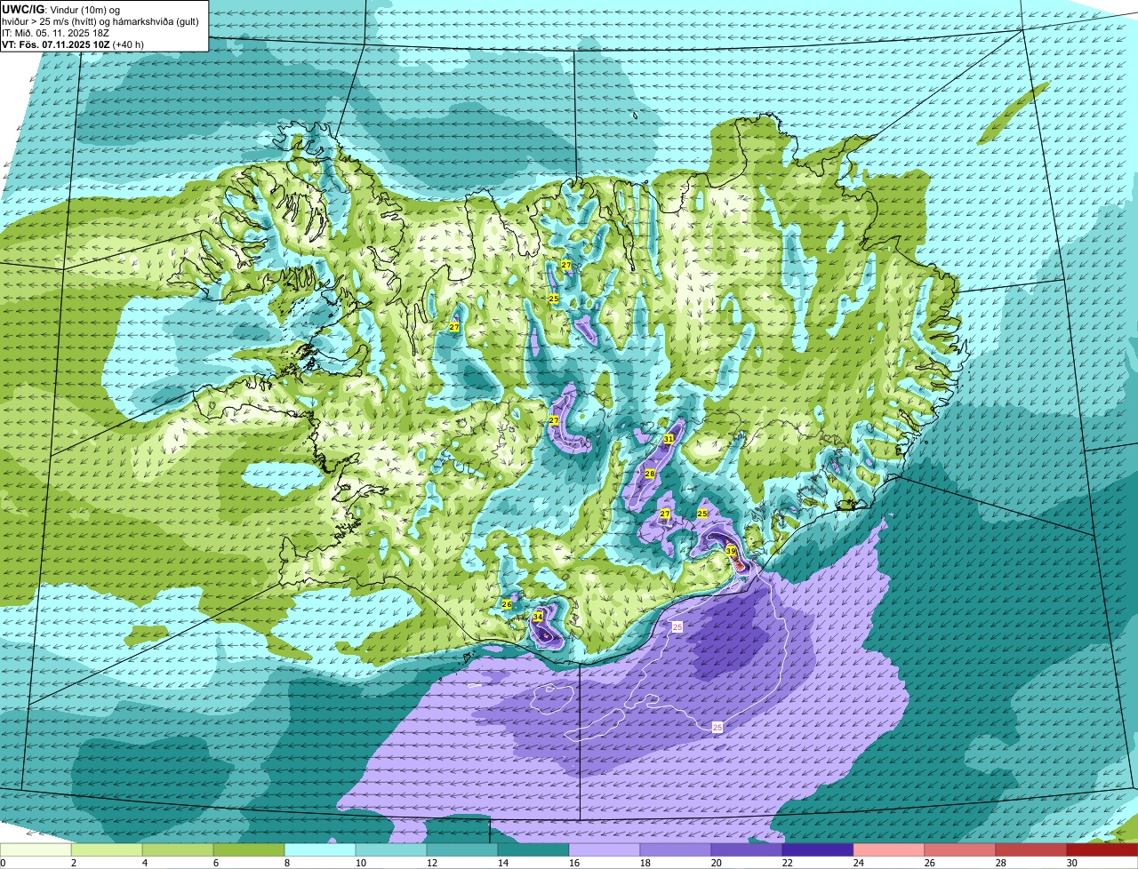Screen dimensions: 1138x869
Task: Click legend tick value '14'
Action: click(x=501, y=863)
